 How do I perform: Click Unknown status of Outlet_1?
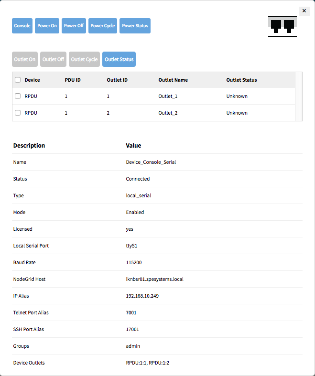[x=237, y=96]
